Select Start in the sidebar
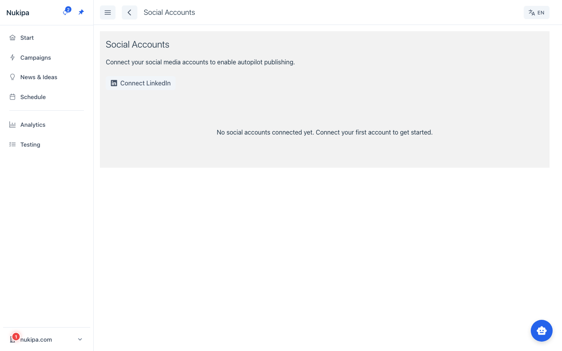This screenshot has height=351, width=562. click(27, 37)
